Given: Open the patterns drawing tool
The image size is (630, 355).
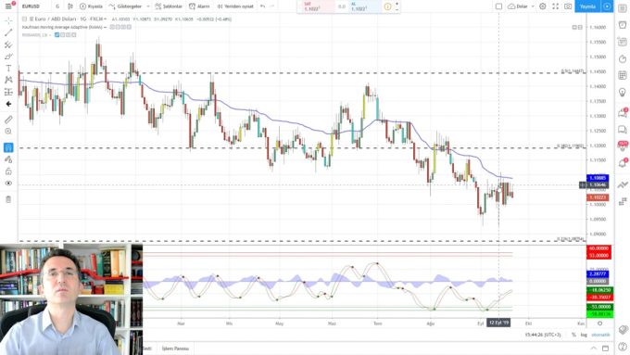Looking at the screenshot, I should 8,80.
